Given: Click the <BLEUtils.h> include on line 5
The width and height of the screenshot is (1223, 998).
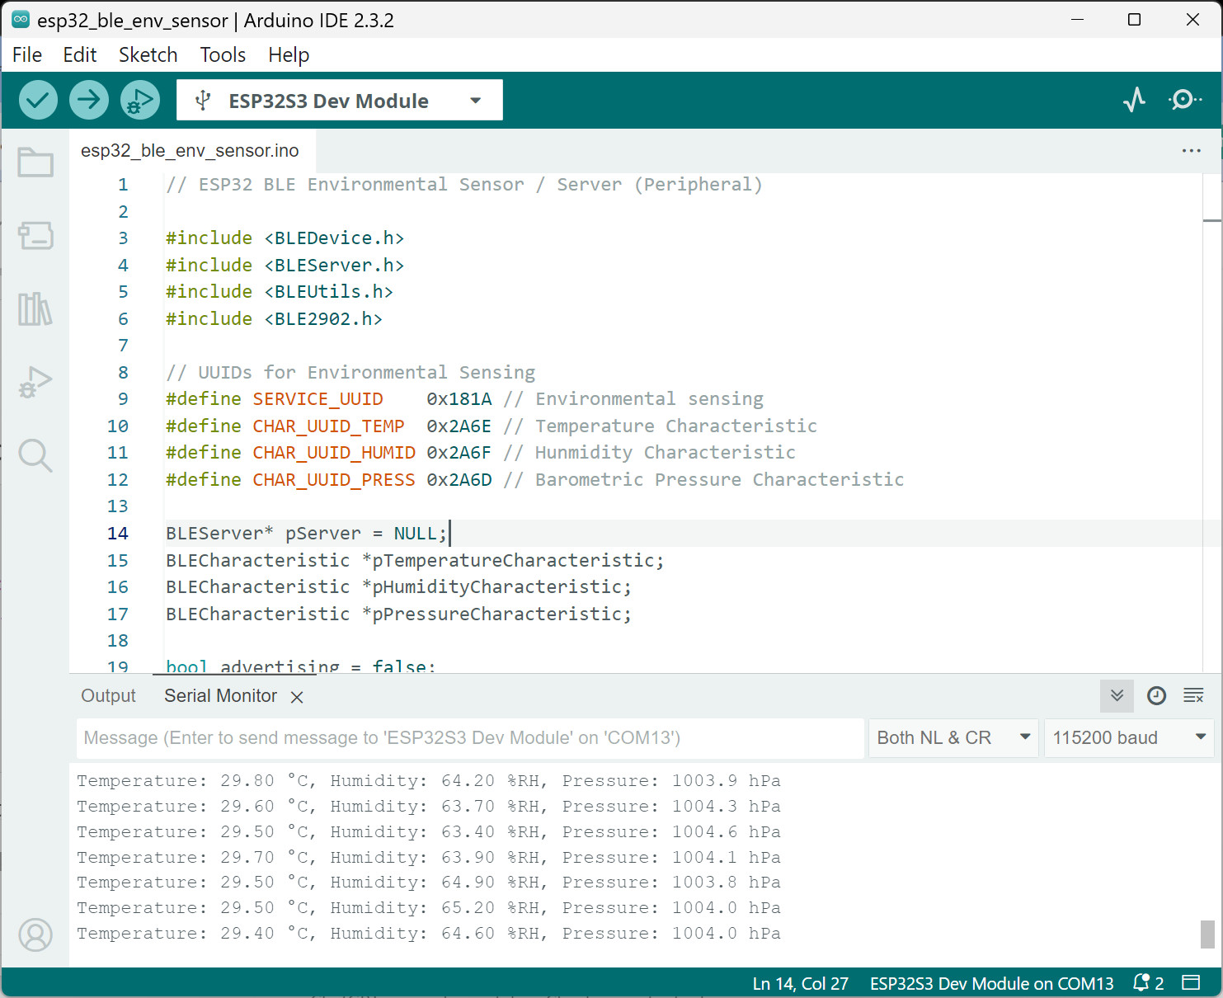Looking at the screenshot, I should tap(328, 292).
